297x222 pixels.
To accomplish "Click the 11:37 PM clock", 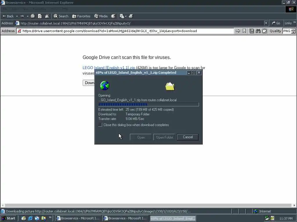I will (286, 219).
